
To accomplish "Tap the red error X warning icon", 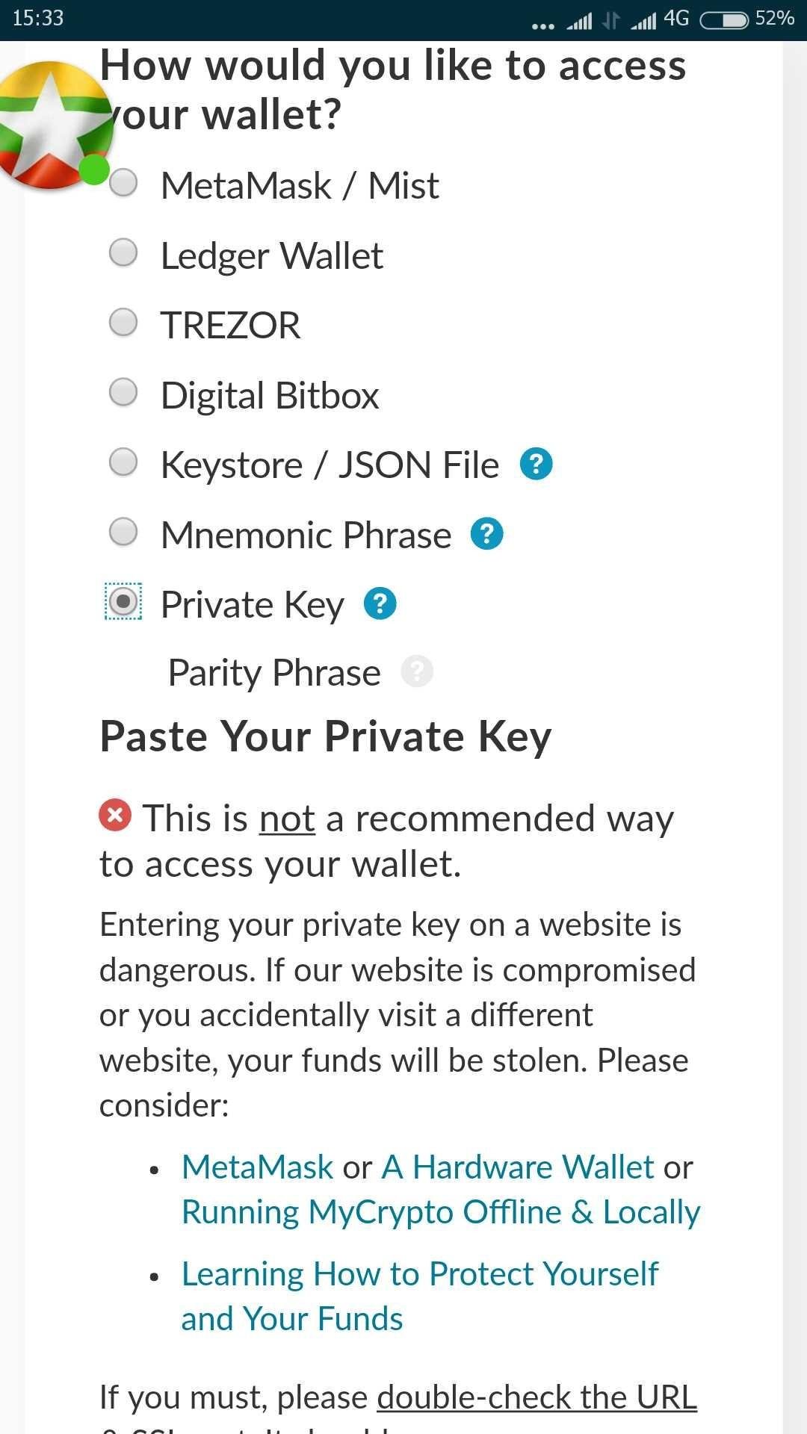I will (115, 815).
